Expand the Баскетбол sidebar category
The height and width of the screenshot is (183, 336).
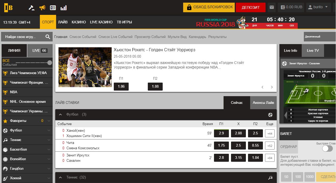tap(49, 150)
